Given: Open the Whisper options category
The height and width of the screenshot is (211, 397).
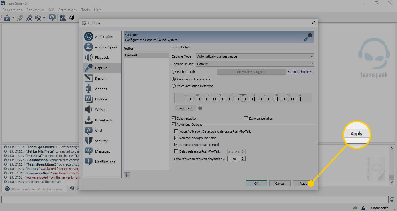Looking at the screenshot, I should [102, 110].
